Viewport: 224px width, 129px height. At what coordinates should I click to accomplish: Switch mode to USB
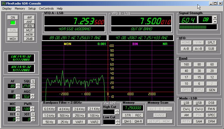199,103
